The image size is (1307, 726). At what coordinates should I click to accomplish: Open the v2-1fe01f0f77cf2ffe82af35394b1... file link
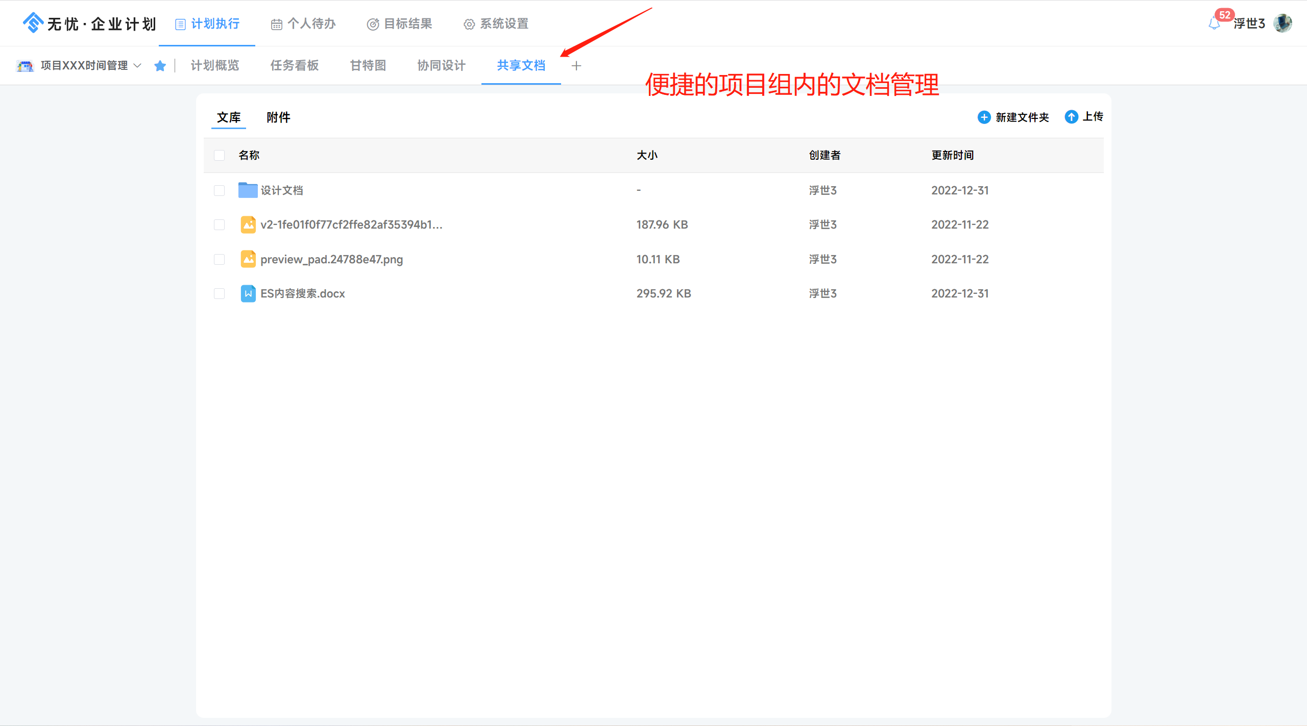click(x=351, y=224)
